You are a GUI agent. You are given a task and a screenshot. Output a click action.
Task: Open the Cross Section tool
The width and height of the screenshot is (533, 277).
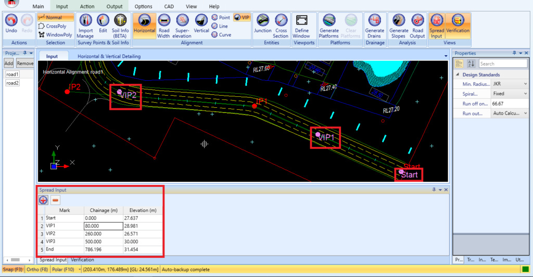tap(281, 26)
